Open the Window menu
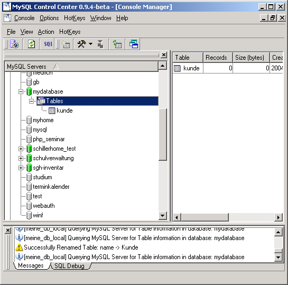288x285 pixels. pyautogui.click(x=100, y=18)
